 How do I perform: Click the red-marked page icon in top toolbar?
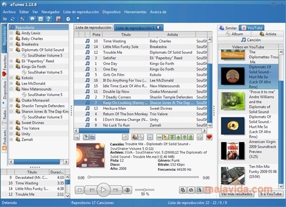click(58, 19)
